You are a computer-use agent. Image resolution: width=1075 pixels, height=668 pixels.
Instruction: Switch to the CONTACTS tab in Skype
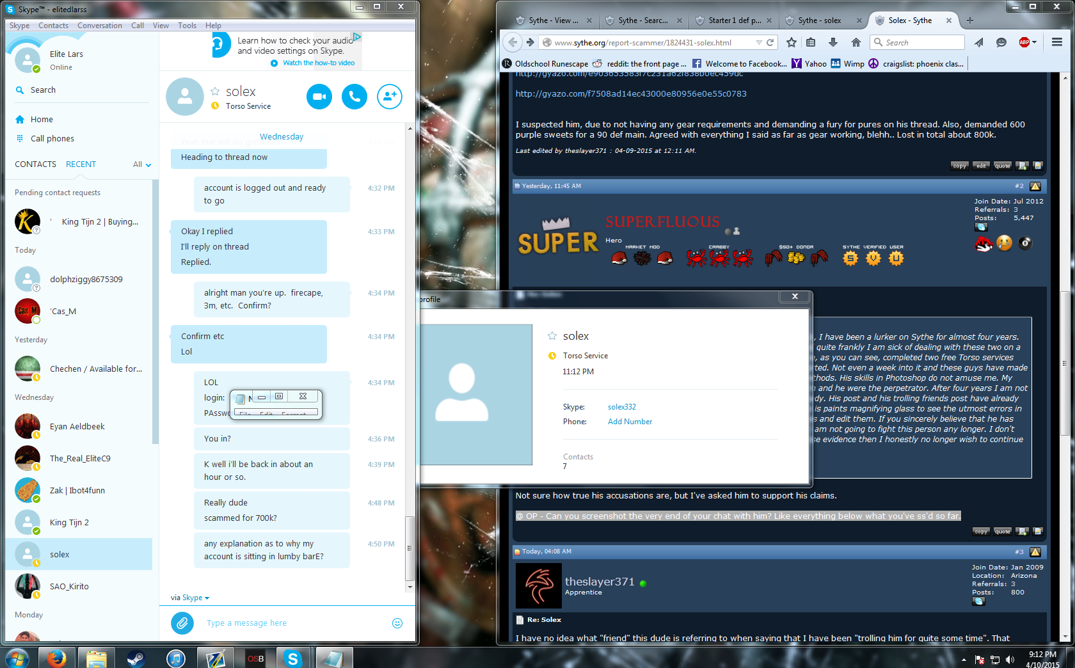pos(36,164)
